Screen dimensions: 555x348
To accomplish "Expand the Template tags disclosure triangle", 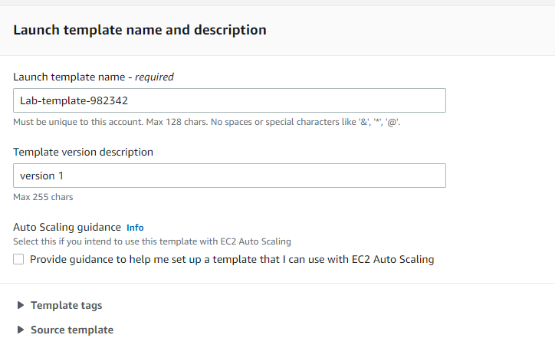I will 20,305.
